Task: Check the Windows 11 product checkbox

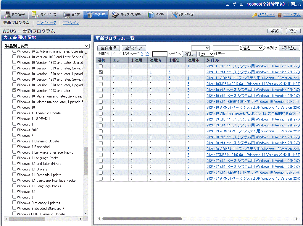Action: tap(14, 124)
